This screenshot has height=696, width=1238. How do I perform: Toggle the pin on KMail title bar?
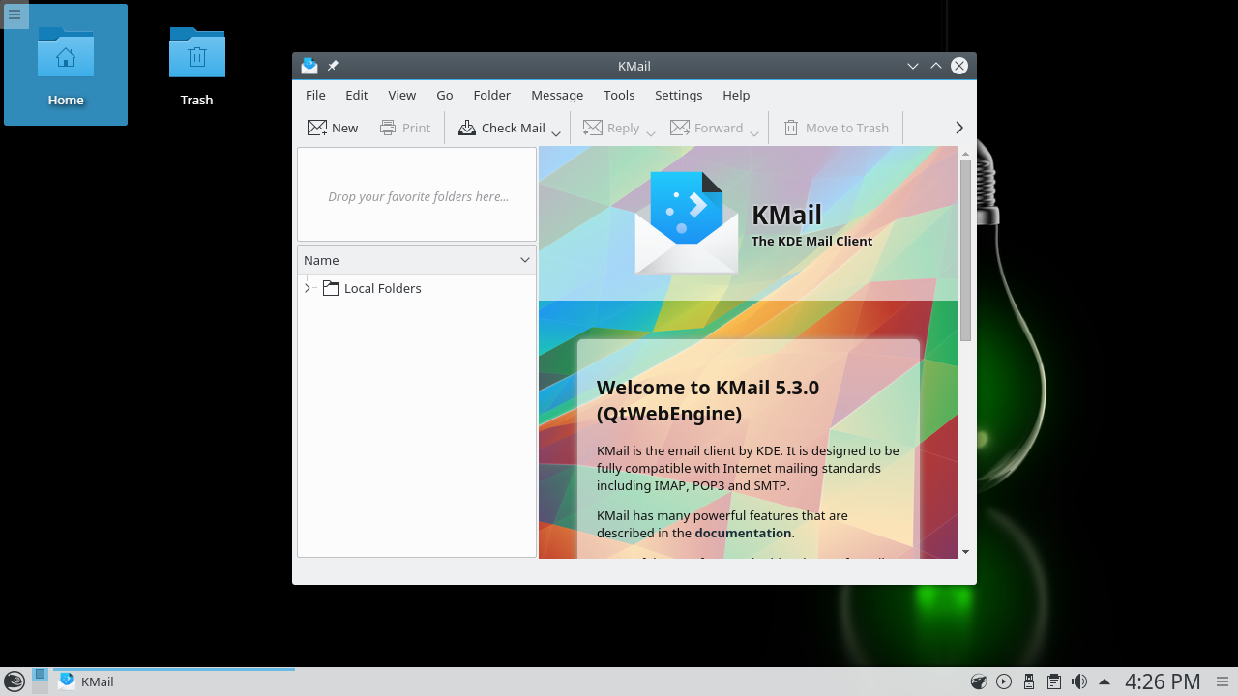point(333,66)
